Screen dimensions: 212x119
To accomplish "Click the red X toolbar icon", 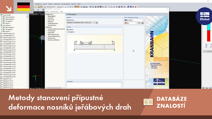I will coord(117,7).
